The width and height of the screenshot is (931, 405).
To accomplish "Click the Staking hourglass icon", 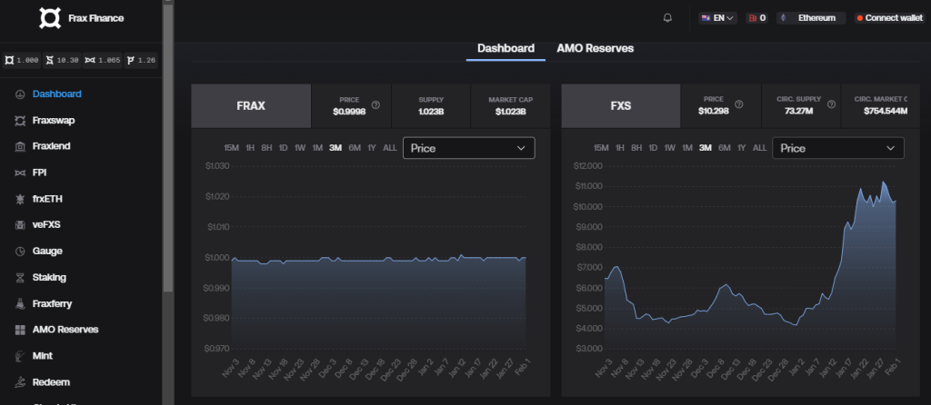I will click(20, 278).
